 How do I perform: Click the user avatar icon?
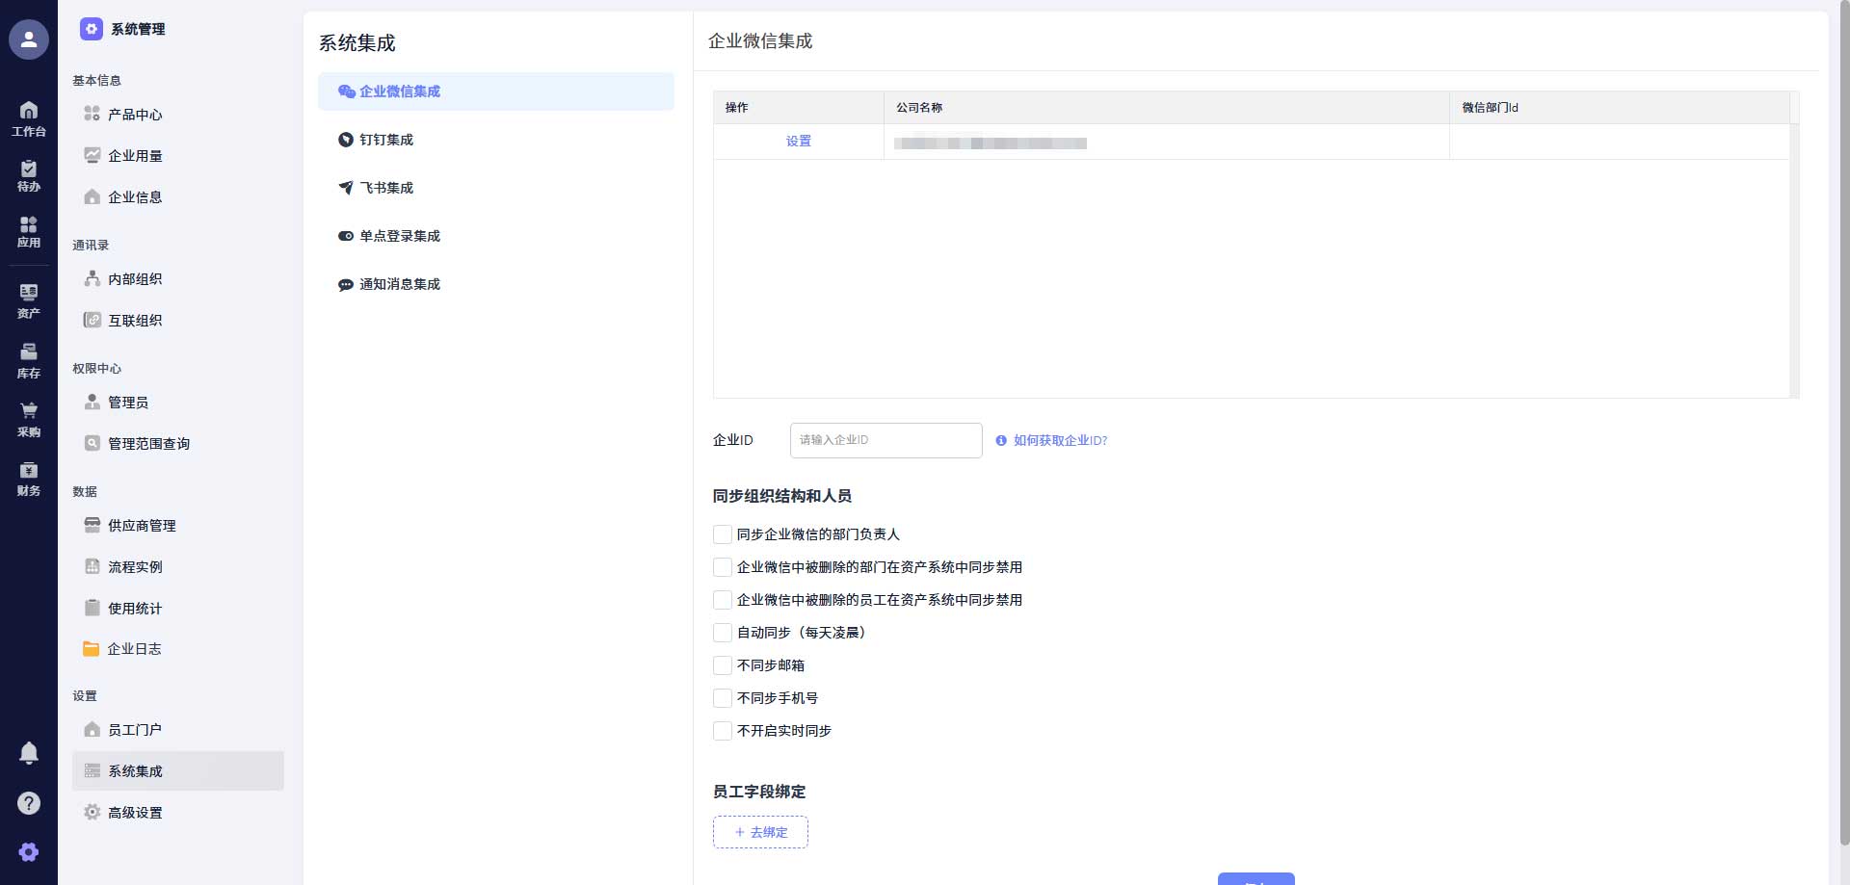click(x=29, y=39)
